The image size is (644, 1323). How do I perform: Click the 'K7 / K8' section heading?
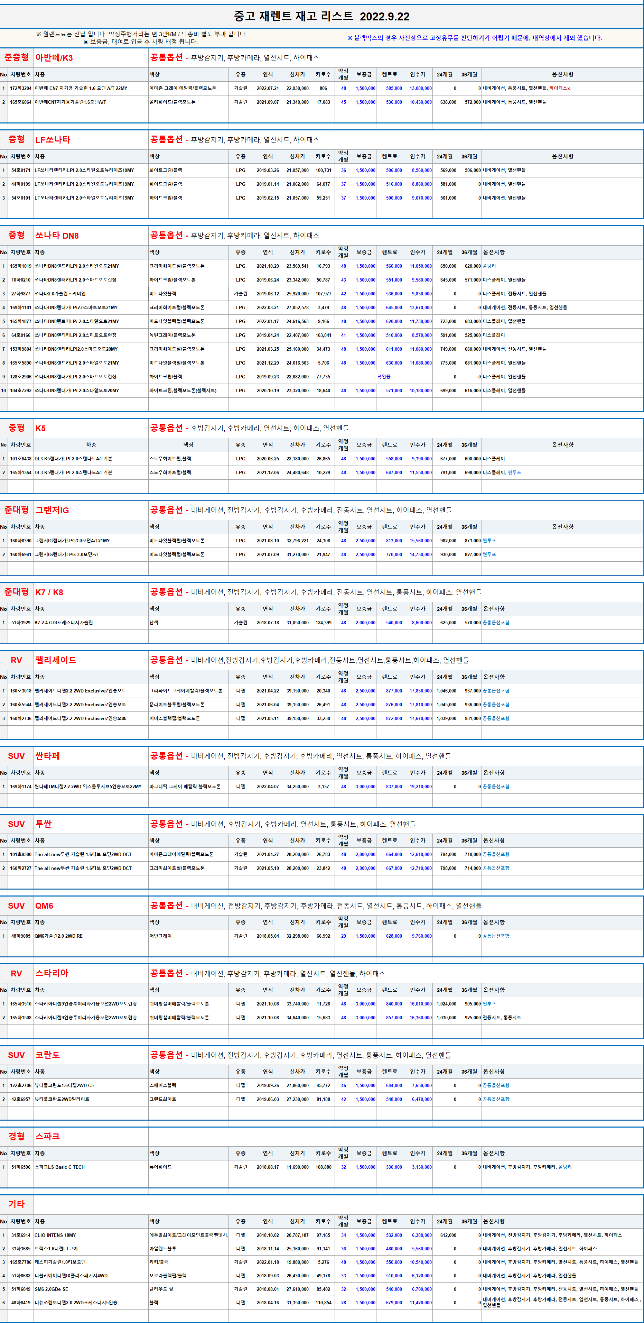49,592
